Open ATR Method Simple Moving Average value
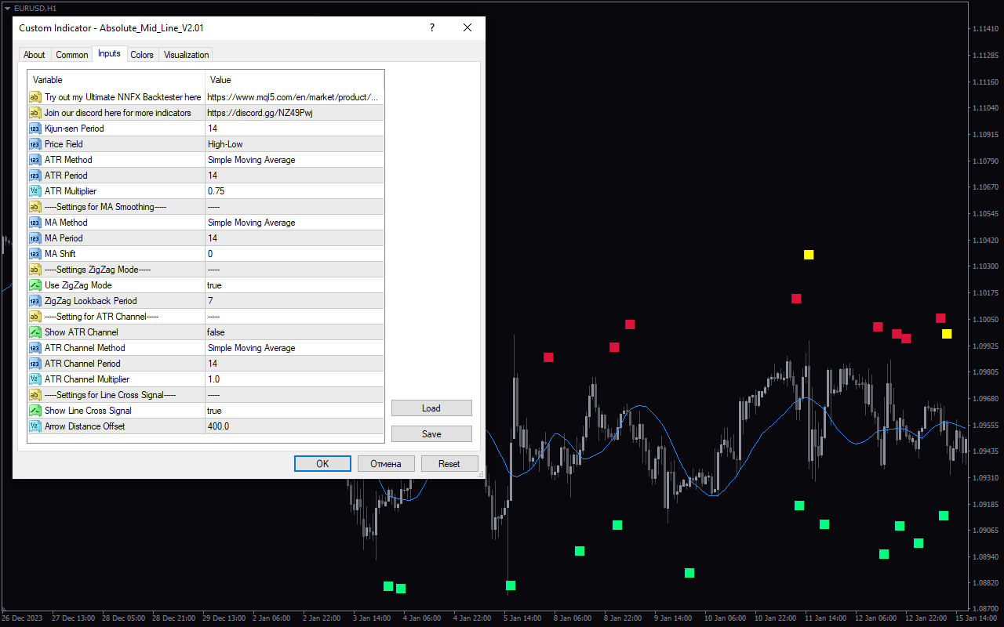The image size is (1004, 627). [x=294, y=160]
